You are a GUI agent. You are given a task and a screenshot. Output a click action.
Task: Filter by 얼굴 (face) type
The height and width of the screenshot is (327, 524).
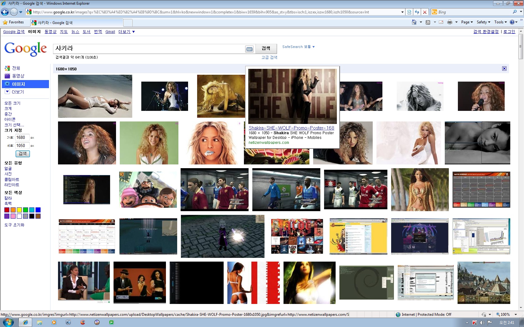(8, 168)
